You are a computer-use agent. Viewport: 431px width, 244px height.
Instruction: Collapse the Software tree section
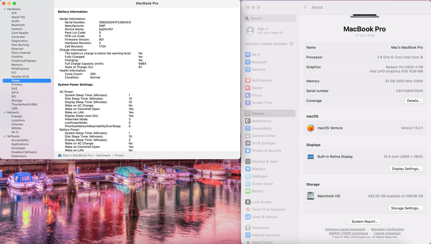tap(5, 136)
